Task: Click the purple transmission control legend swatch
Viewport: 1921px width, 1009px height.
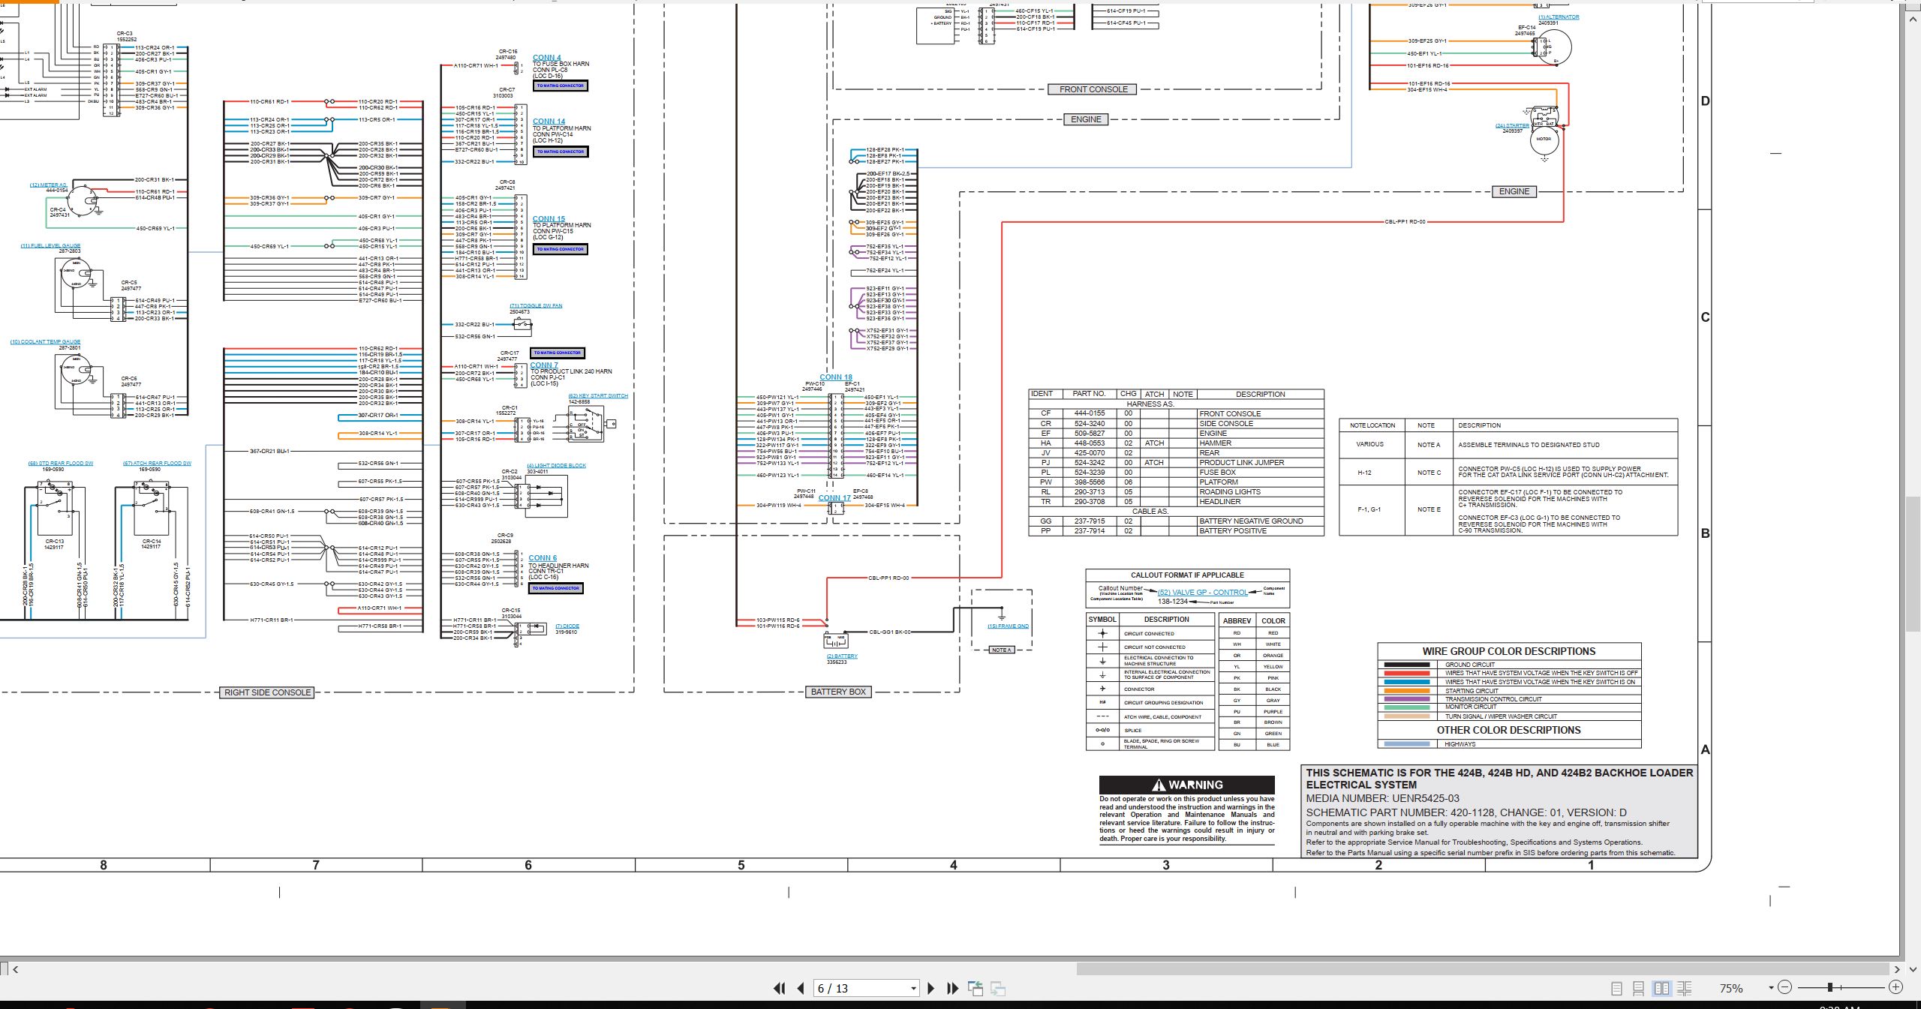Action: pyautogui.click(x=1406, y=699)
